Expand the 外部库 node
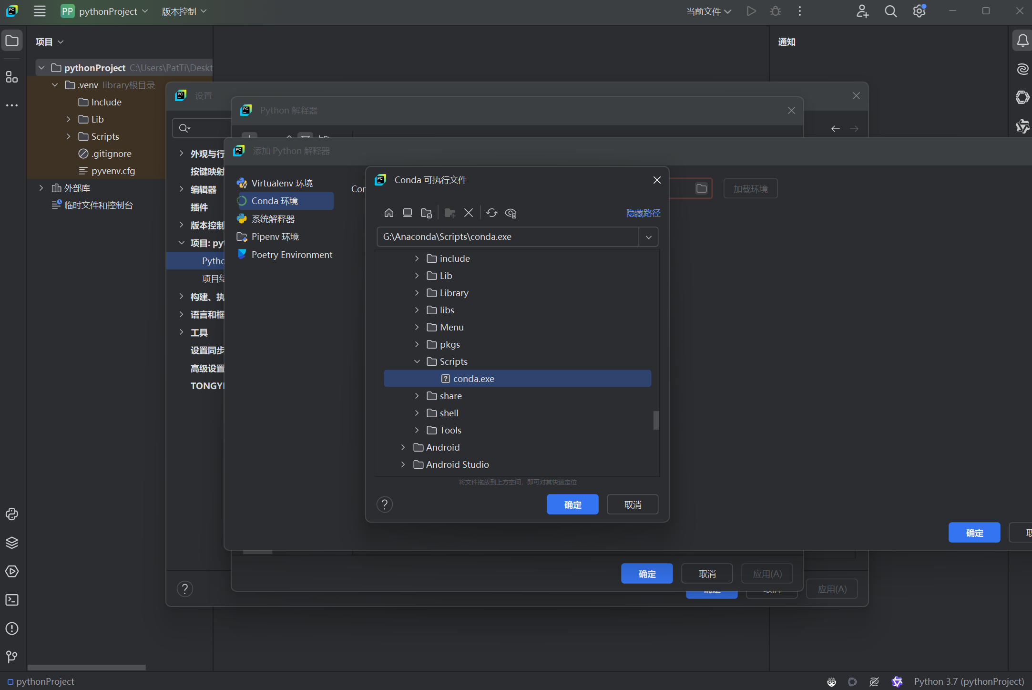The width and height of the screenshot is (1032, 690). 41,188
